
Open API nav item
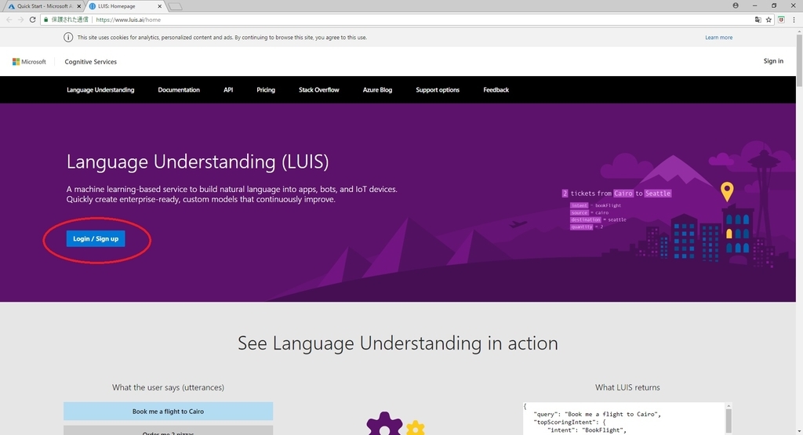point(228,89)
